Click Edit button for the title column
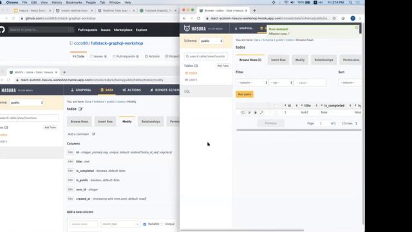Viewport: 412px width, 232px height. pos(70,162)
